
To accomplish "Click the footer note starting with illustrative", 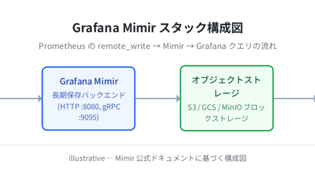I will (x=157, y=158).
